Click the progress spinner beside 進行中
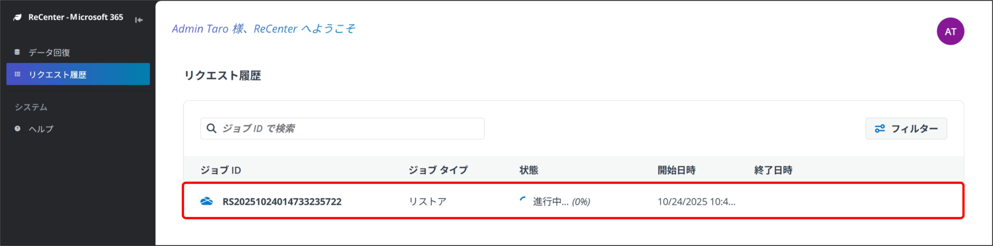 pyautogui.click(x=523, y=200)
